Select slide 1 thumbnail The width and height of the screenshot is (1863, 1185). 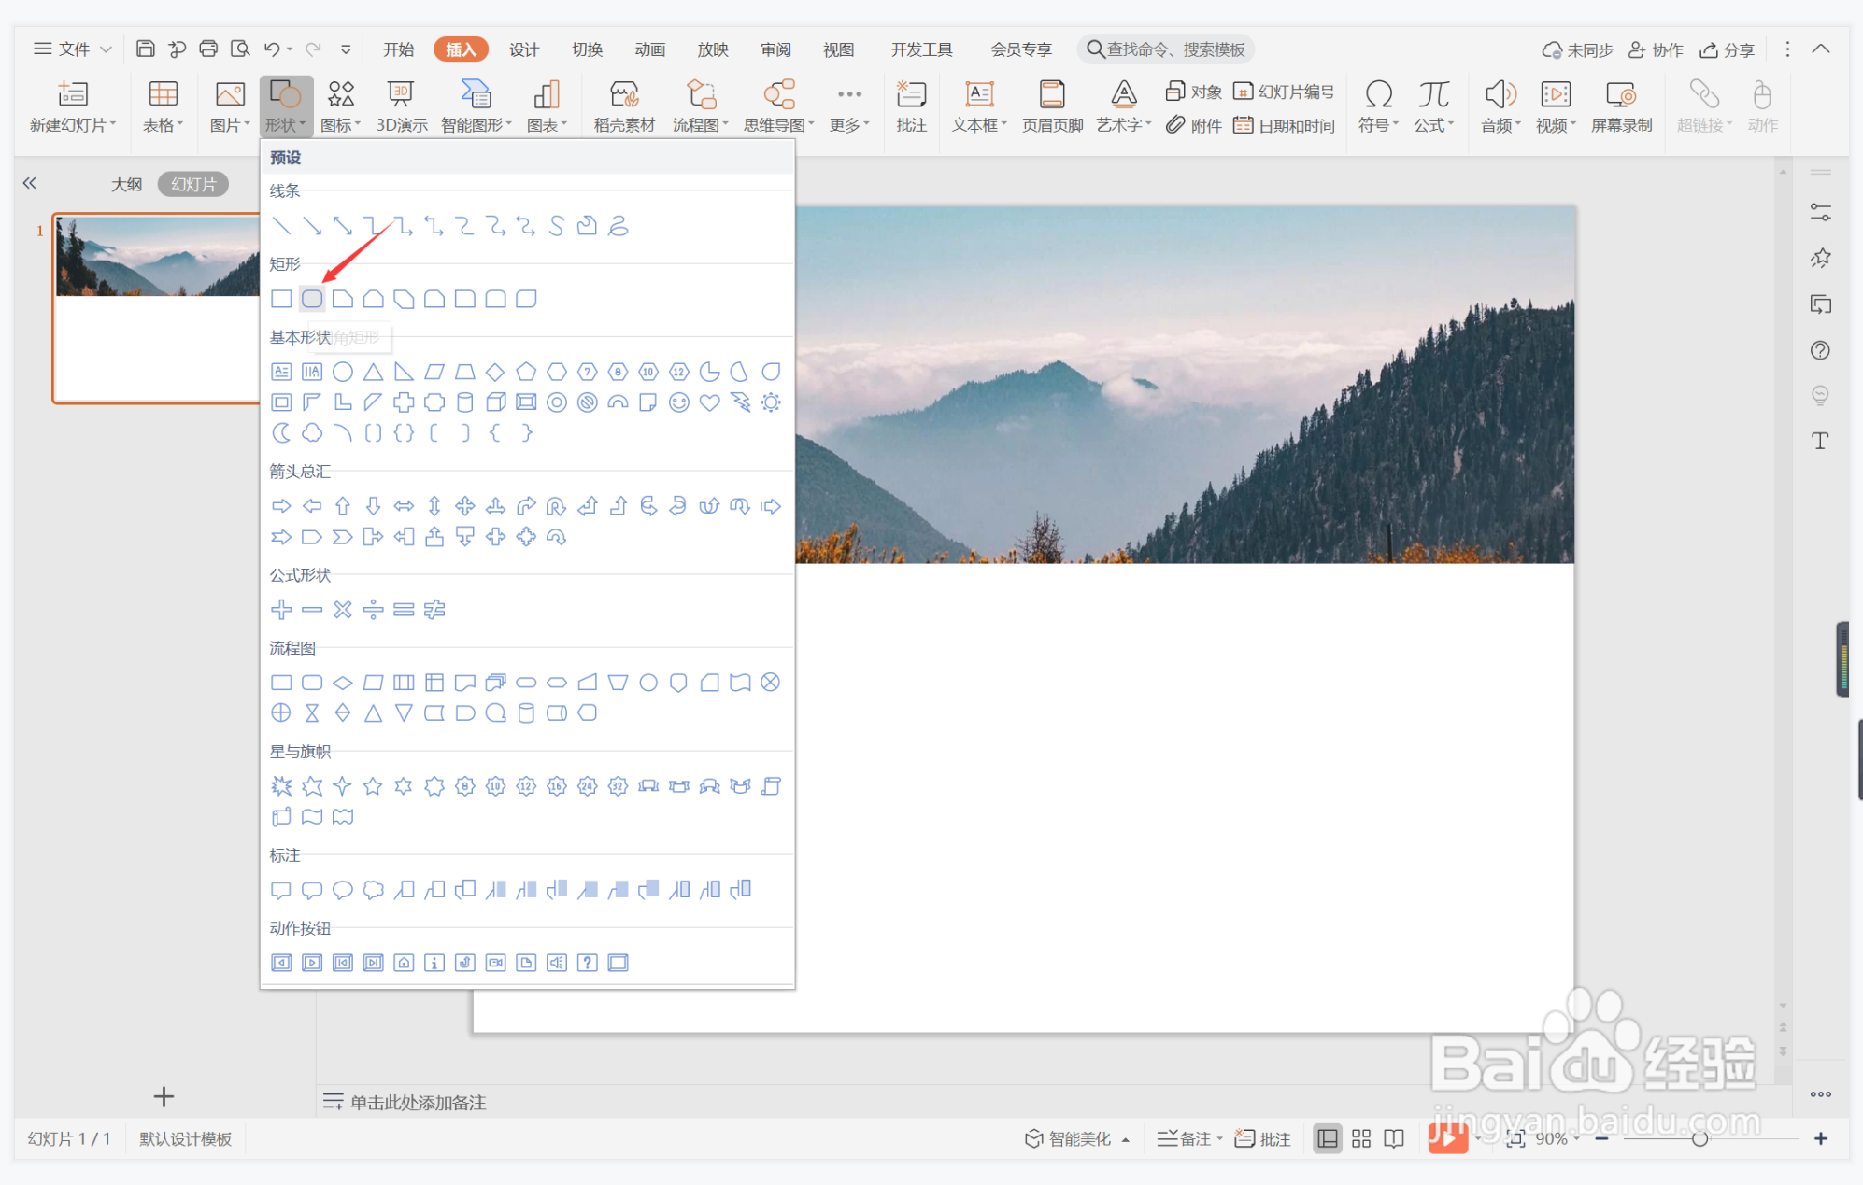(x=156, y=308)
